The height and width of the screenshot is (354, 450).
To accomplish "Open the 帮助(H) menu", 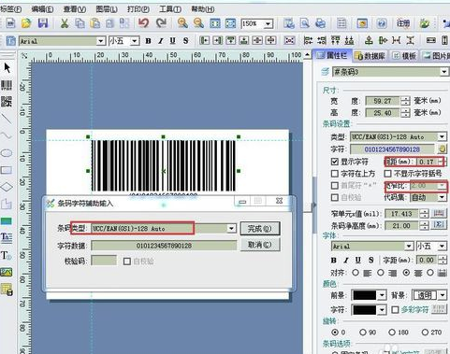I will point(203,9).
